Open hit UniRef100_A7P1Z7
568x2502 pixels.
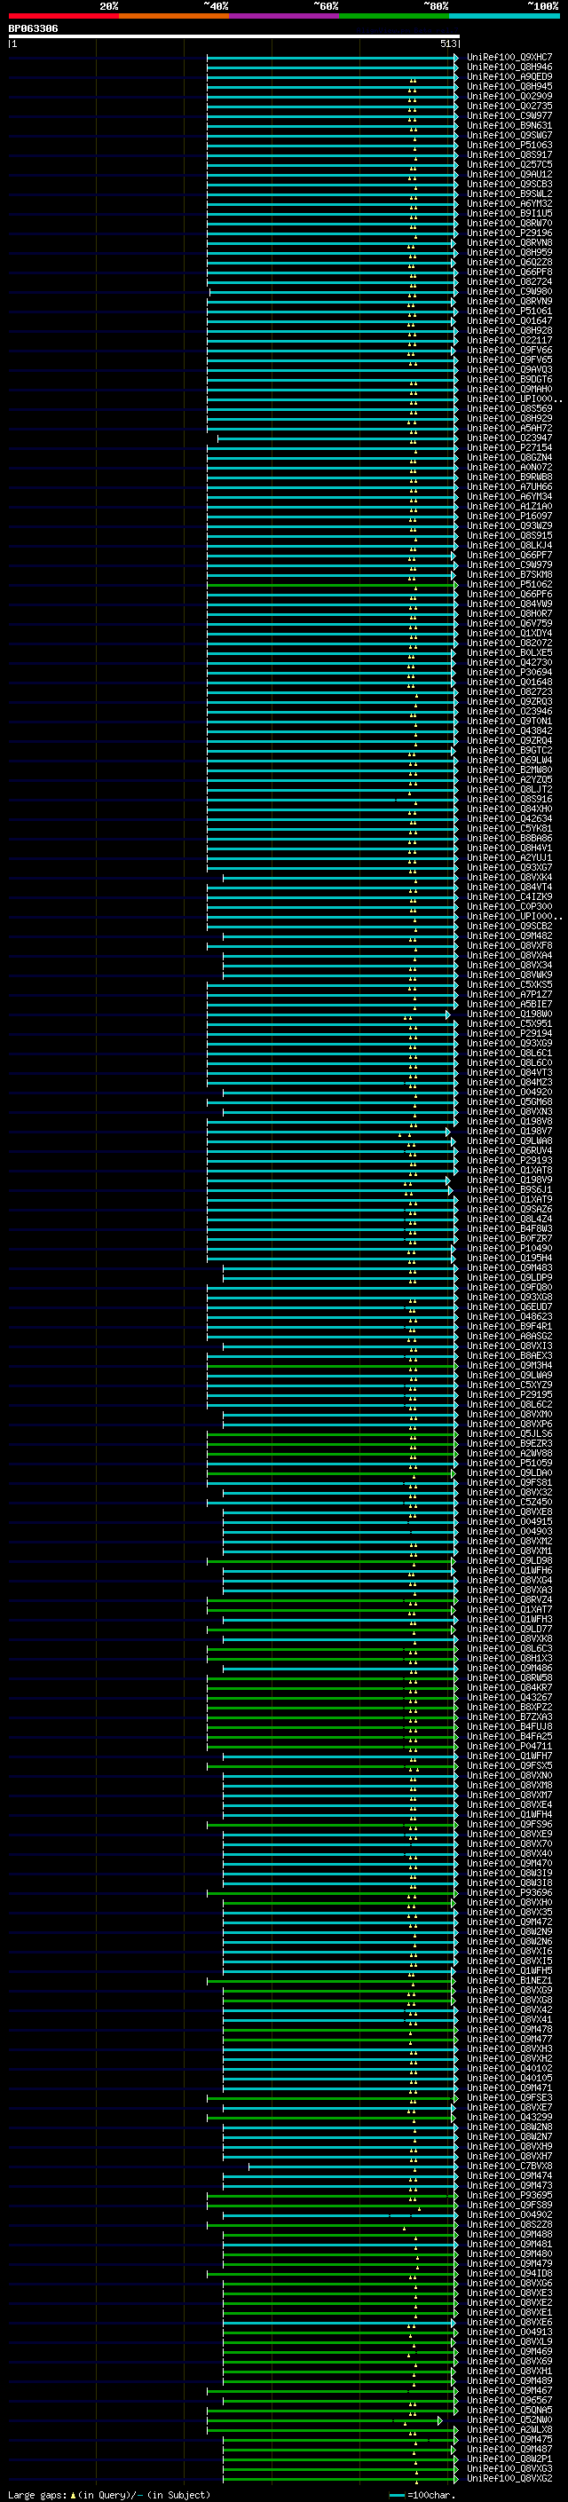[509, 995]
